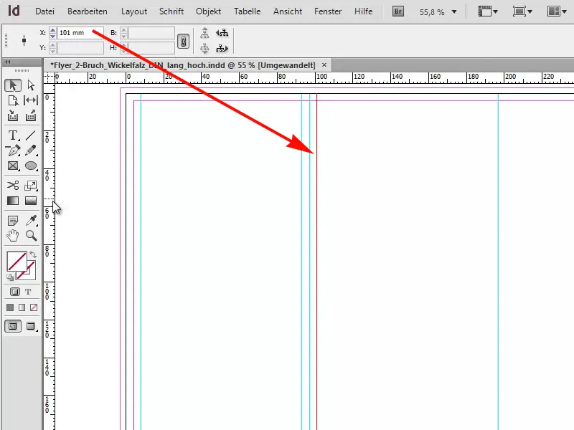Select the Eyedropper tool

[x=31, y=221]
